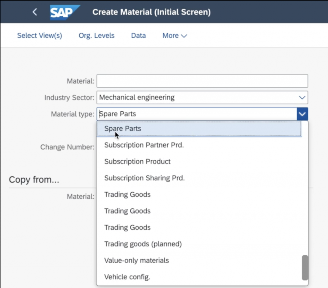Click into the Material input field
The height and width of the screenshot is (288, 328).
coord(202,81)
